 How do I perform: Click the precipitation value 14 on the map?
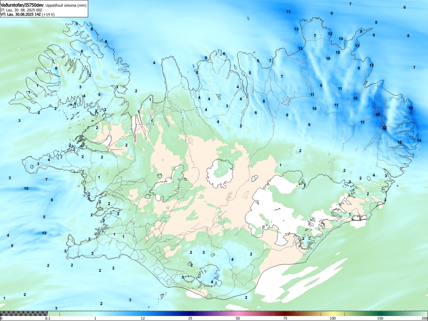tap(419, 140)
